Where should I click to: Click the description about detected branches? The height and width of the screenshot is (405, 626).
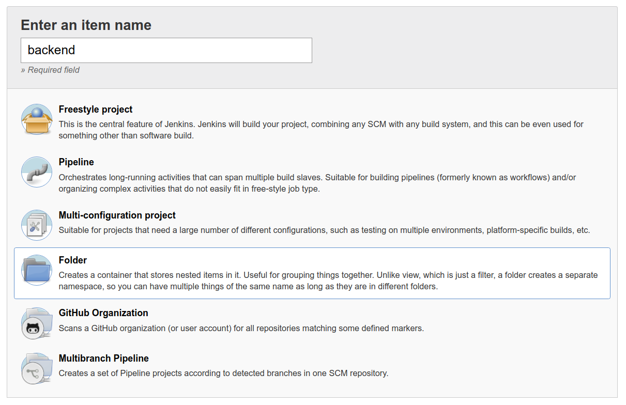pos(223,373)
